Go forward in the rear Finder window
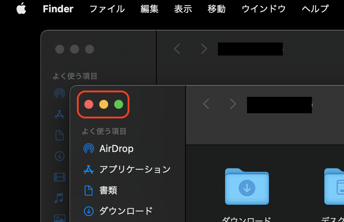Image resolution: width=344 pixels, height=222 pixels. 204,48
